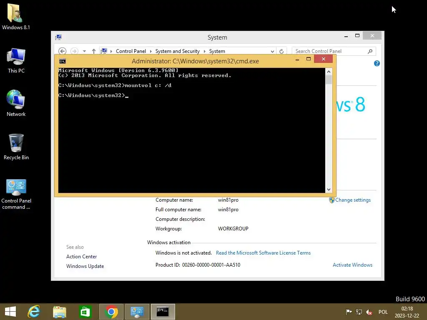Refresh the System window
The height and width of the screenshot is (320, 427).
click(281, 51)
